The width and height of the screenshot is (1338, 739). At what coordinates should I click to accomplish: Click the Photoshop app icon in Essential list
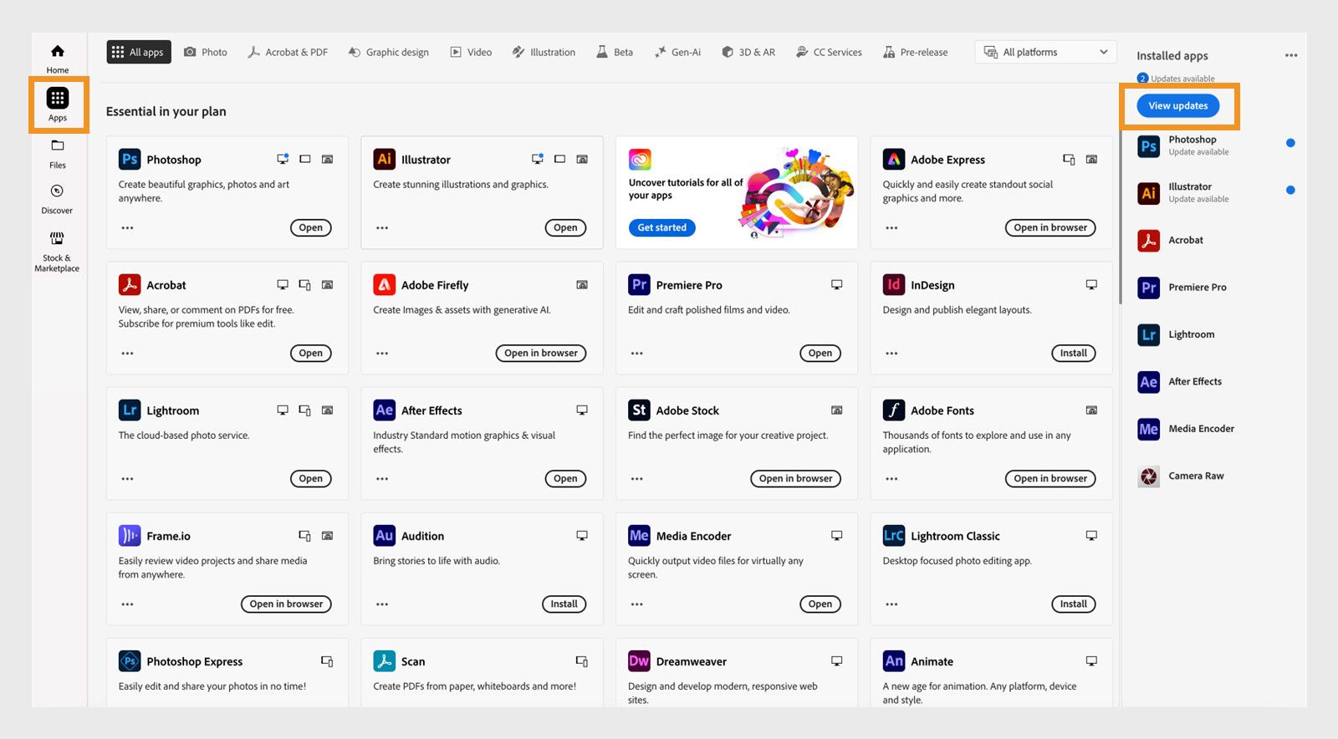point(130,159)
